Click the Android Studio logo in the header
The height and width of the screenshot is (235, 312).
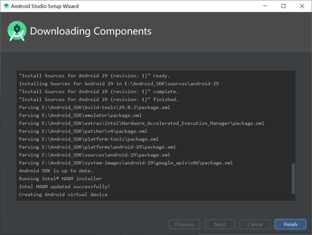[17, 31]
